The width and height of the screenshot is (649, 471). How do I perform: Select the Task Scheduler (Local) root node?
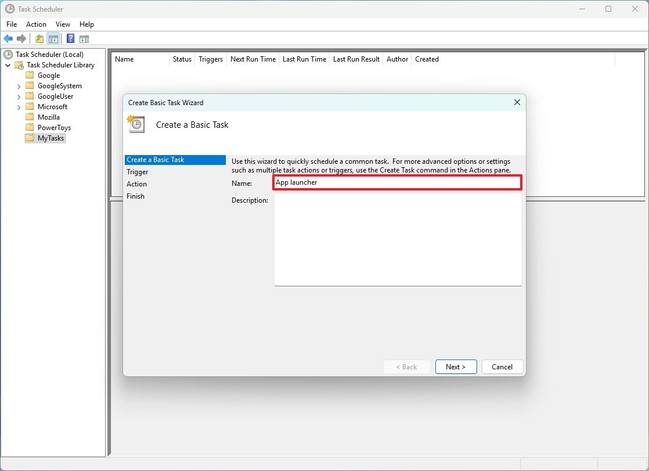click(x=51, y=54)
